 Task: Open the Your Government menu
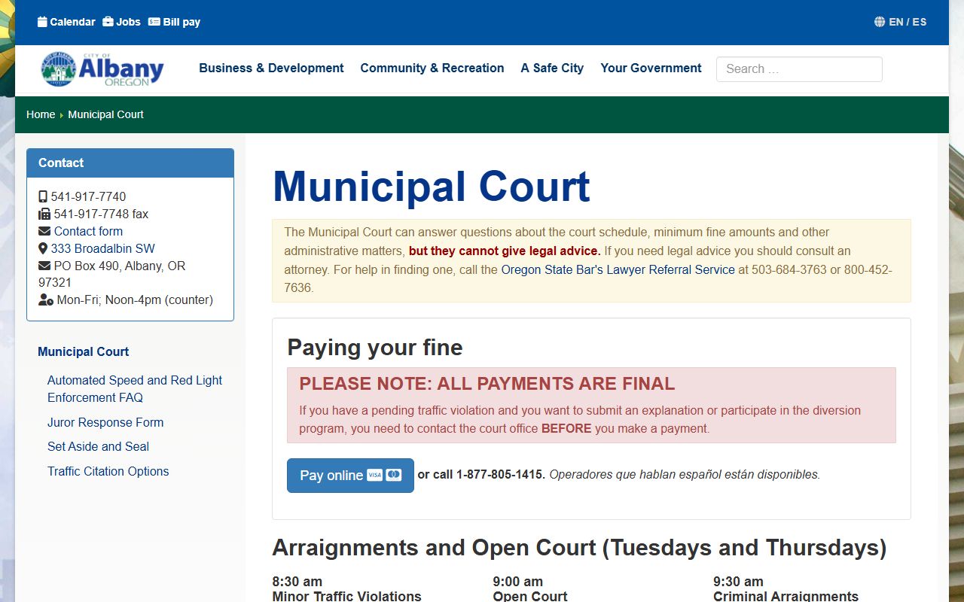[651, 68]
